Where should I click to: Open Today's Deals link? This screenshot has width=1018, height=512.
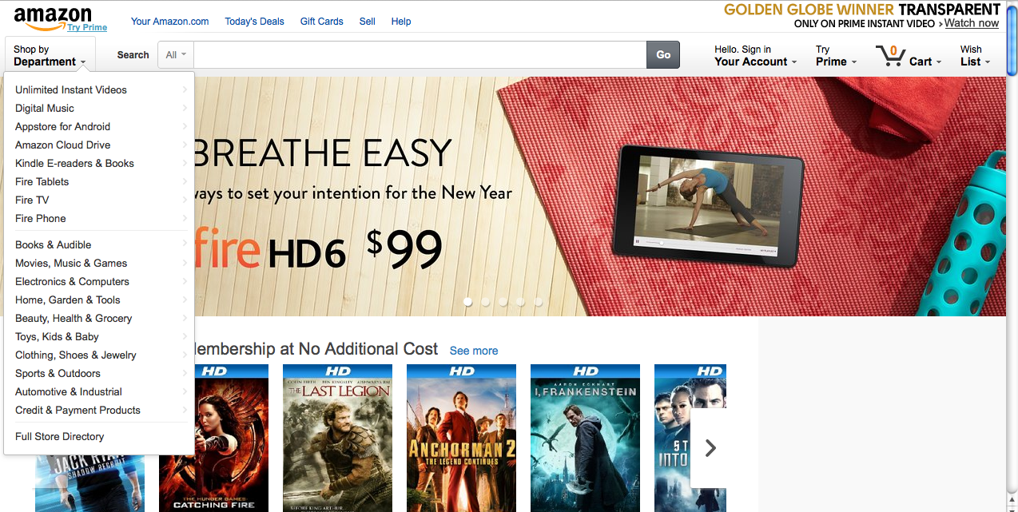tap(254, 22)
